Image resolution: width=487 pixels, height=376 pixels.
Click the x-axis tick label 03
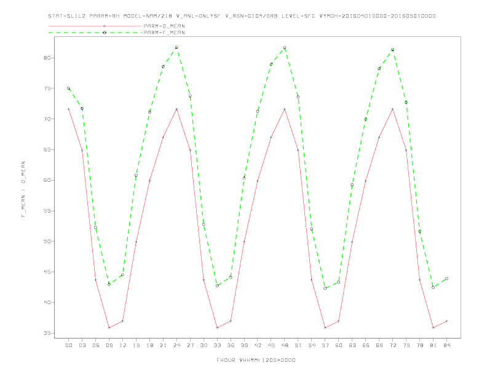click(x=82, y=345)
